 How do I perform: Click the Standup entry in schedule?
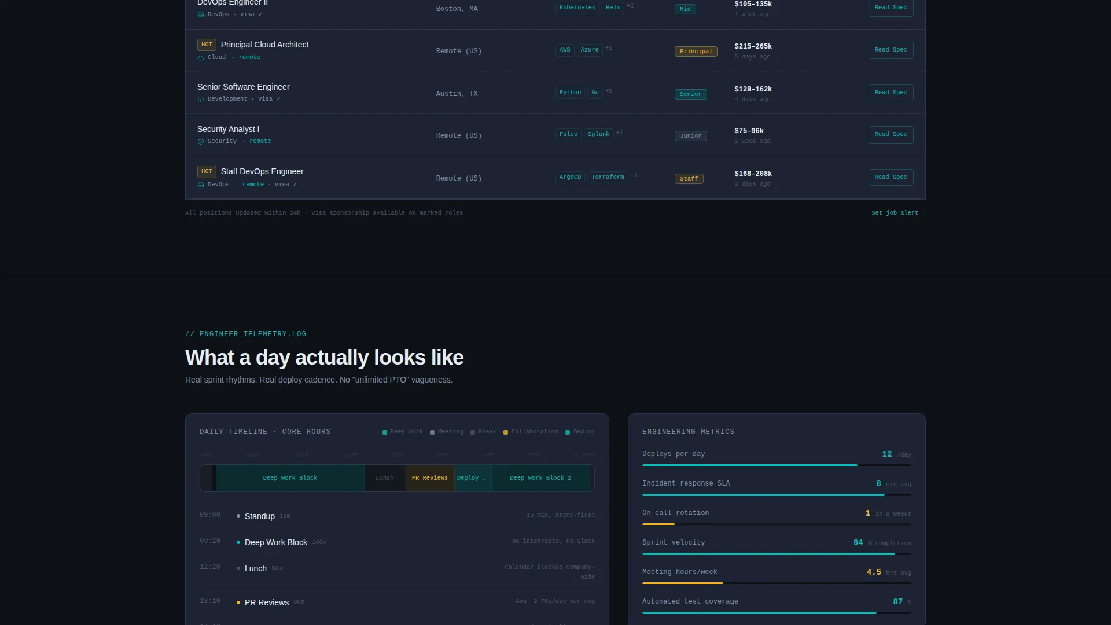pyautogui.click(x=397, y=515)
